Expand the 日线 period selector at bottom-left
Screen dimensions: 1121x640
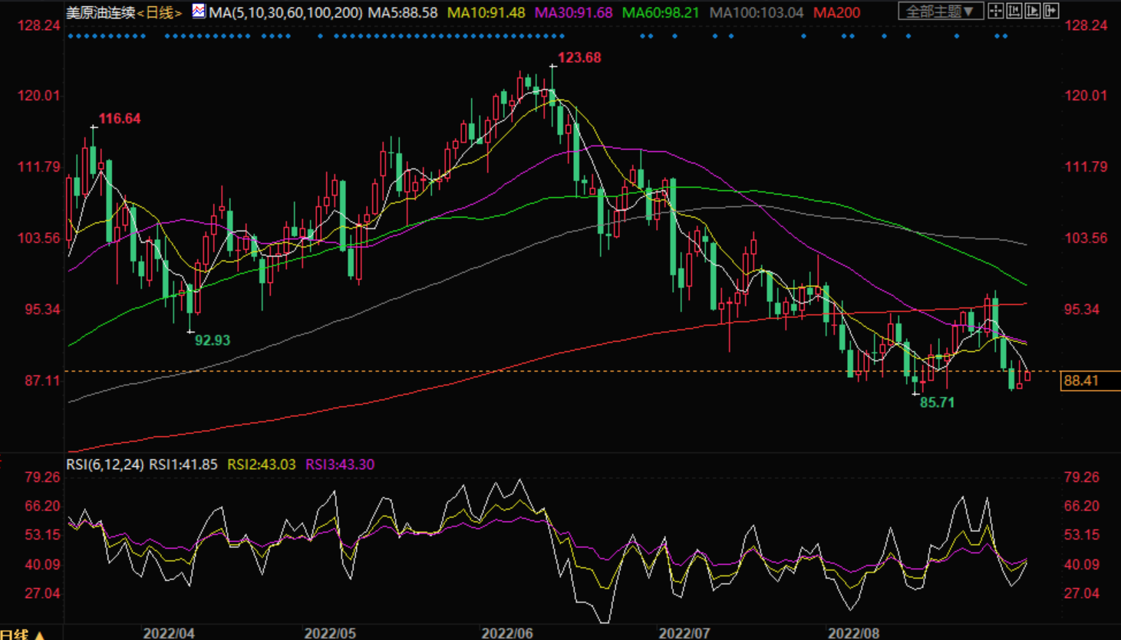click(23, 634)
